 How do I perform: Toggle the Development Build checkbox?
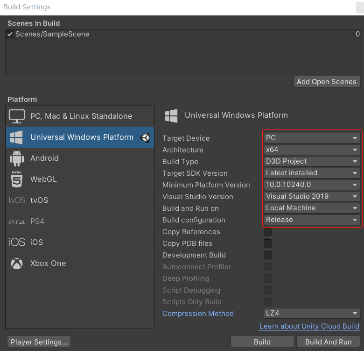pyautogui.click(x=268, y=255)
